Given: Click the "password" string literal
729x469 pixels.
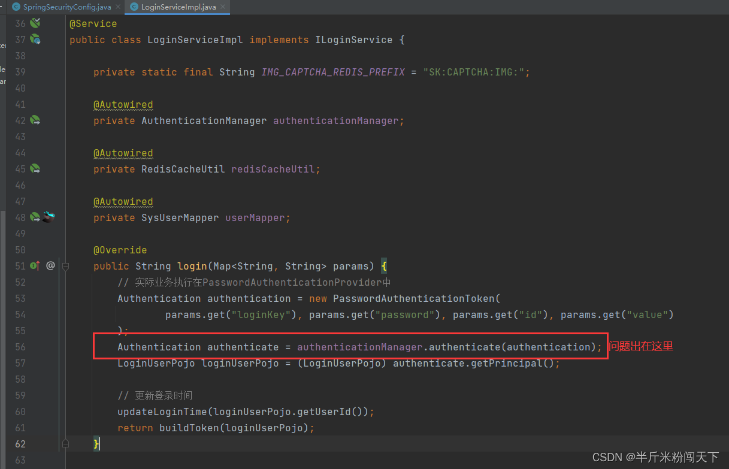Looking at the screenshot, I should 405,314.
